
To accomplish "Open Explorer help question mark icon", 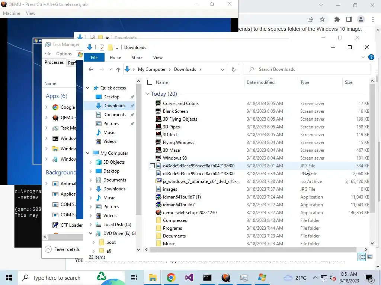I will point(371,57).
